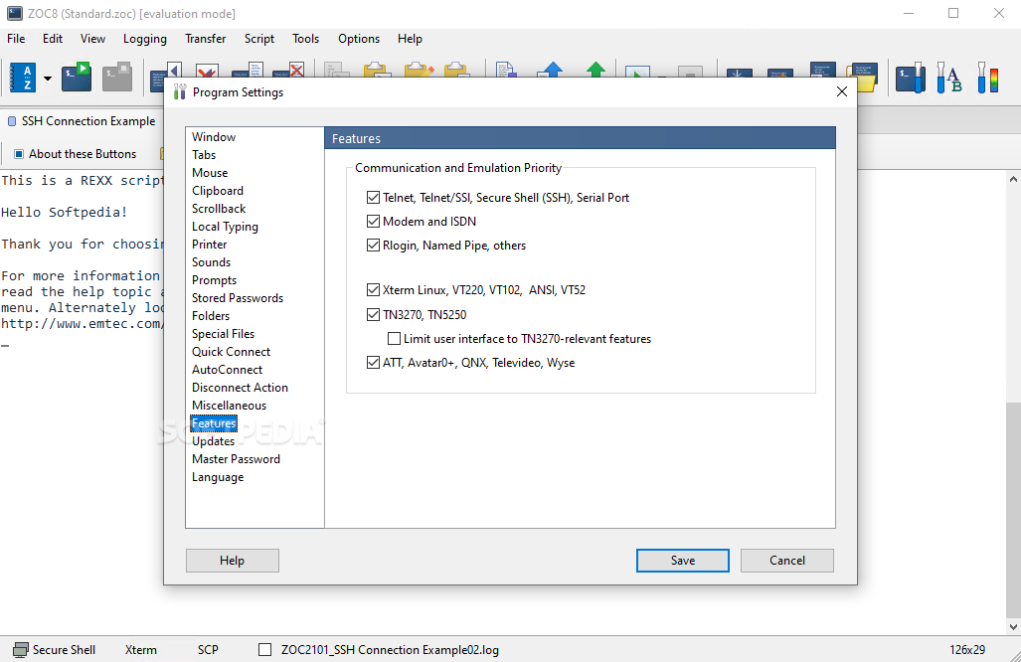The width and height of the screenshot is (1021, 662).
Task: Click the rainbow color test tube icon
Action: pyautogui.click(x=988, y=78)
